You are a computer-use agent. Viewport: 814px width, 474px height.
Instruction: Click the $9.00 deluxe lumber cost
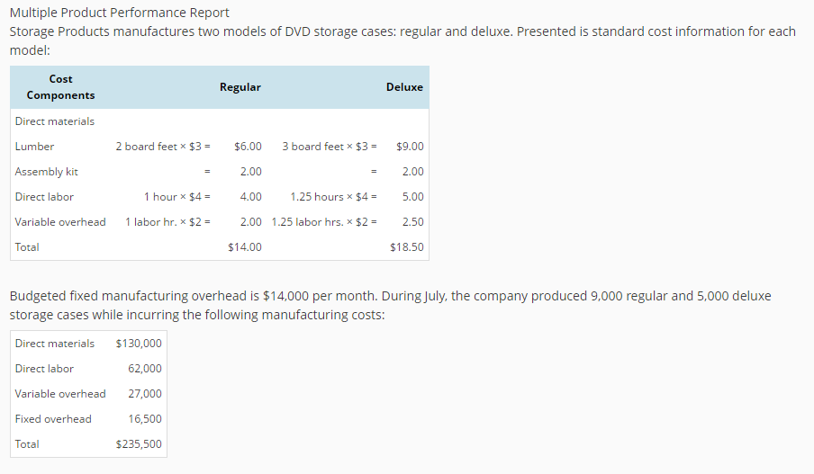point(410,147)
